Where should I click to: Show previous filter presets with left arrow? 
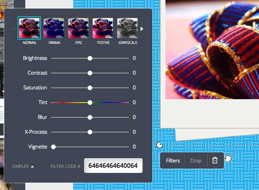(14, 29)
